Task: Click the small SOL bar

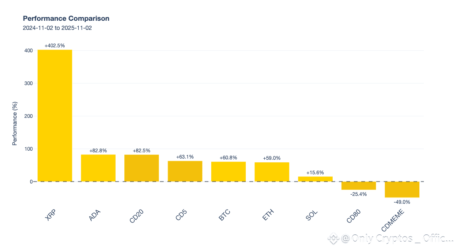Action: pyautogui.click(x=315, y=179)
